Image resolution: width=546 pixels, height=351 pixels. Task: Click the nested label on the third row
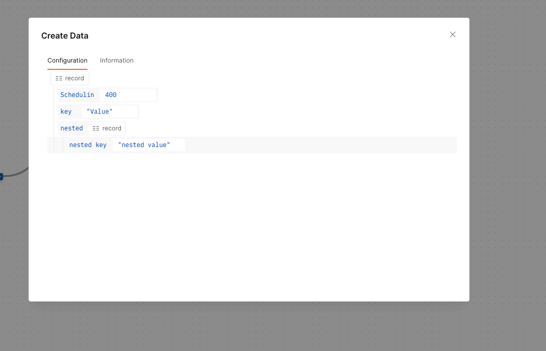pos(72,128)
